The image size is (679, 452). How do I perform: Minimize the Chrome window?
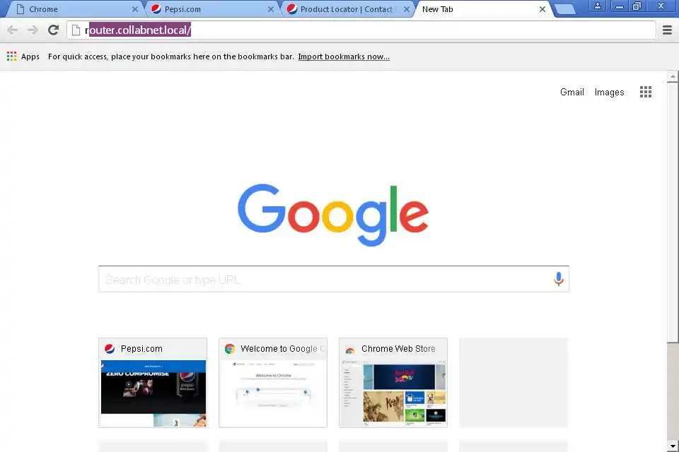tap(620, 6)
